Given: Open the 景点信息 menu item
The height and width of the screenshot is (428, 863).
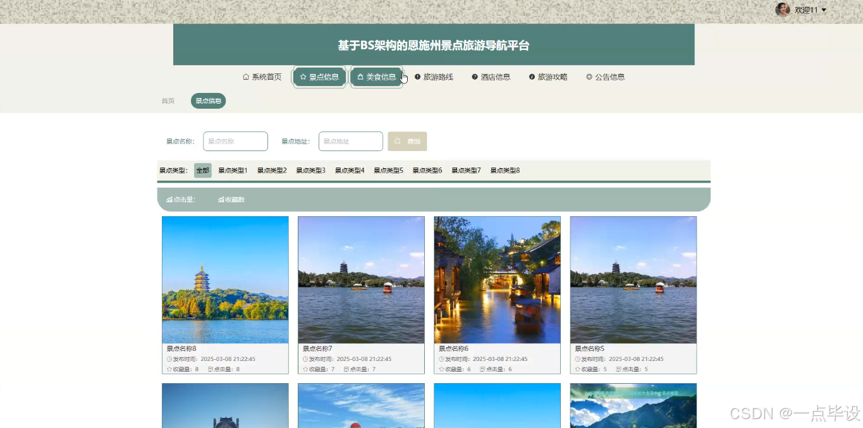Looking at the screenshot, I should click(x=319, y=77).
